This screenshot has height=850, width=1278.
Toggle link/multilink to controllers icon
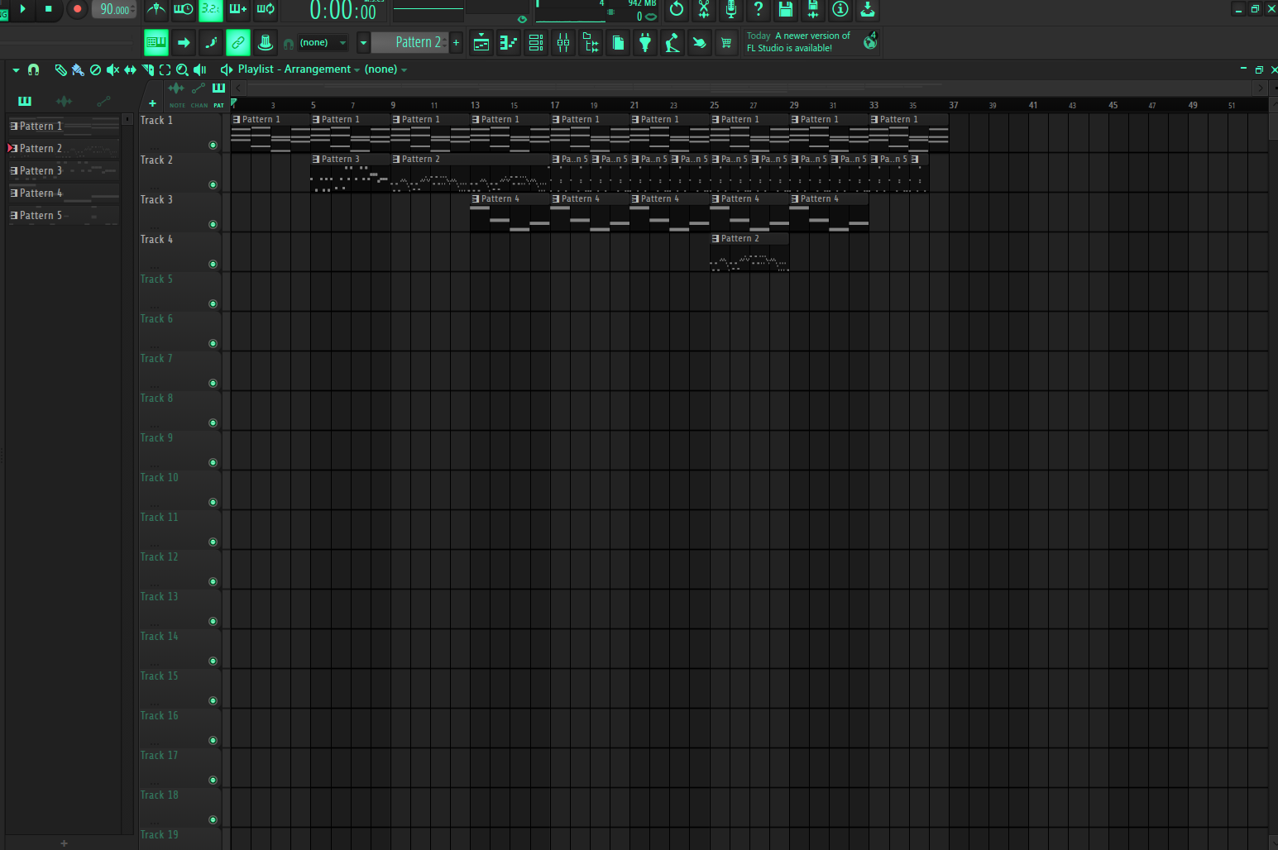point(238,42)
